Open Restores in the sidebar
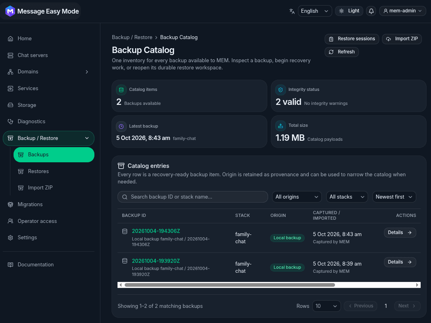The height and width of the screenshot is (323, 431). (54, 171)
